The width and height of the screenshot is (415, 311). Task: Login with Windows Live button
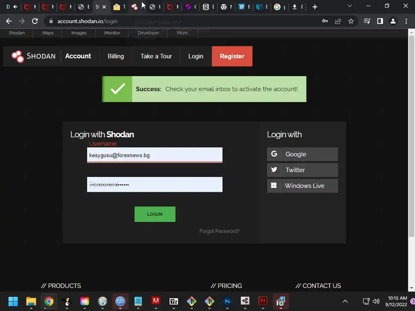point(302,185)
